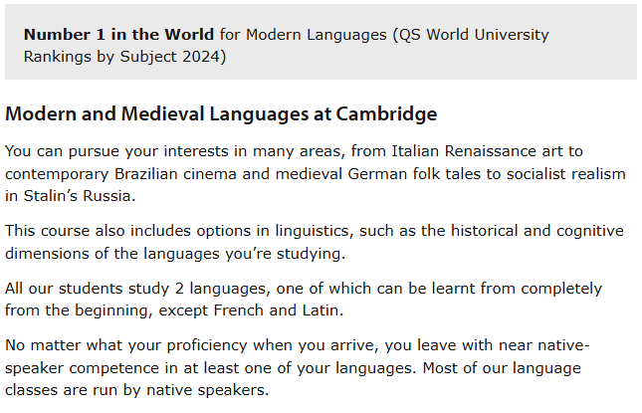Click 'Most of our language' text
The image size is (642, 413).
click(x=502, y=368)
